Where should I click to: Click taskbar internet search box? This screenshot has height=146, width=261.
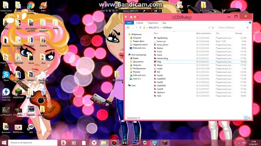coord(33,143)
